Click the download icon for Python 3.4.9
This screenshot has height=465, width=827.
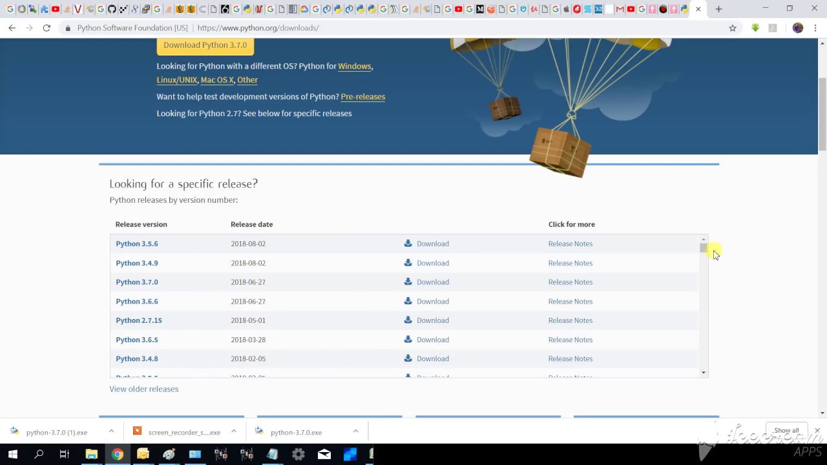408,263
